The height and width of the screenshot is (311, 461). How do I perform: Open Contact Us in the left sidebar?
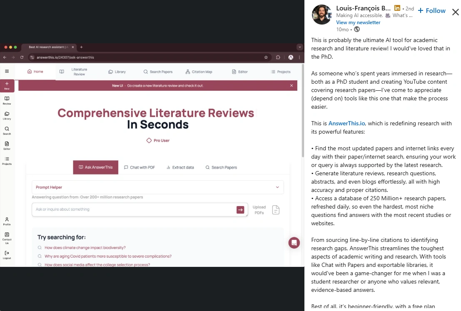point(7,238)
